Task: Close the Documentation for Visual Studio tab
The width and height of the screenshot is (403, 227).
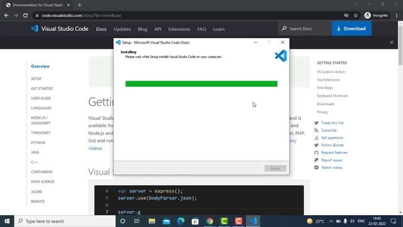Action: click(69, 5)
